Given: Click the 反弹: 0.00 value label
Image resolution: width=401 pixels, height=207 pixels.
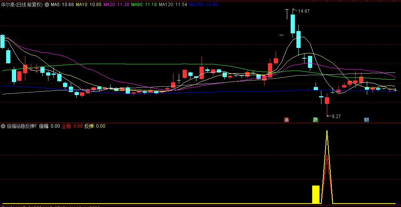Looking at the screenshot, I should pos(95,126).
